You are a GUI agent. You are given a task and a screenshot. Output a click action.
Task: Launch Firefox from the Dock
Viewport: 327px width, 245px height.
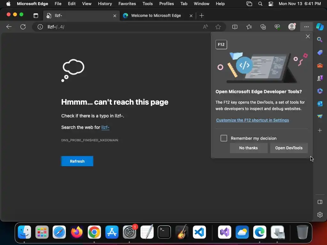click(77, 232)
